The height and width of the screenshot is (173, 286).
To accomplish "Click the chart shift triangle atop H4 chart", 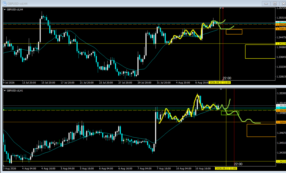I will (221, 8).
